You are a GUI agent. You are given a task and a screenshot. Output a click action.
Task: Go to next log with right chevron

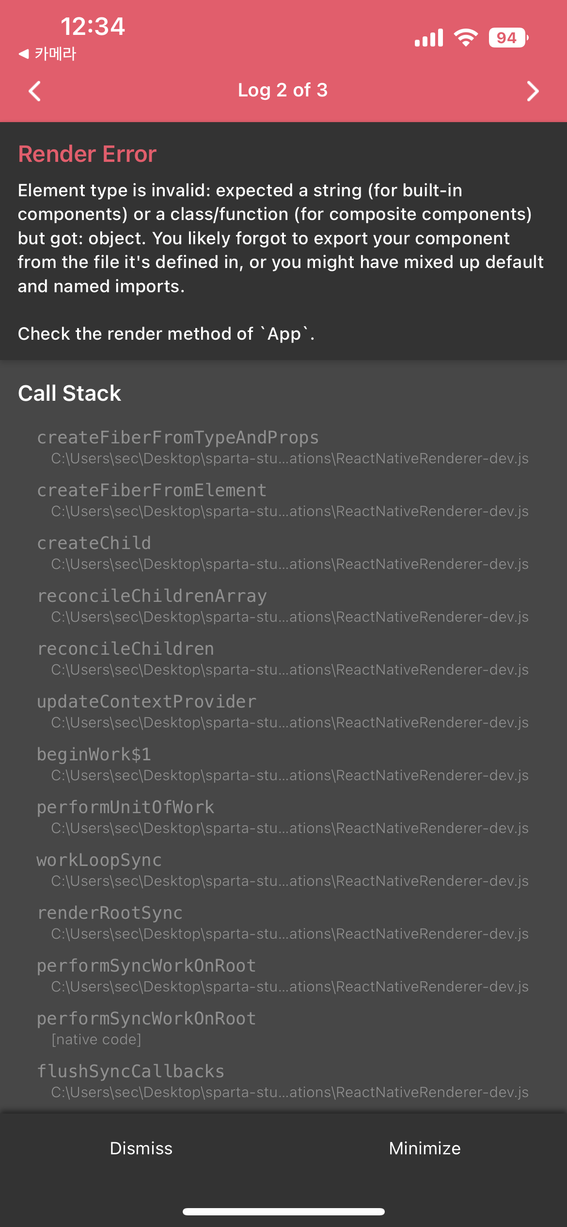[x=533, y=91]
